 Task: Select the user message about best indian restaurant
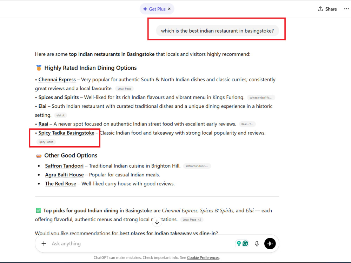[217, 31]
